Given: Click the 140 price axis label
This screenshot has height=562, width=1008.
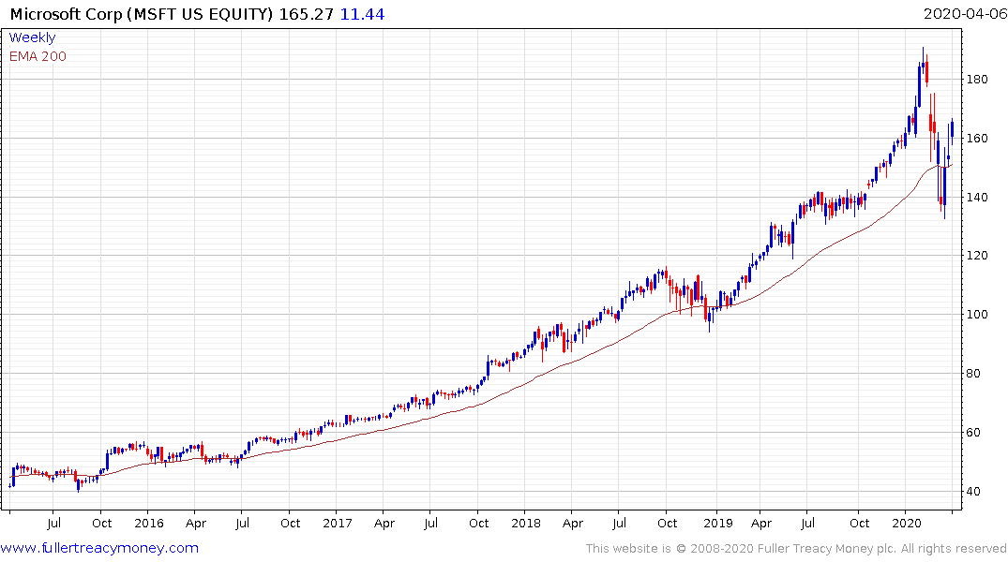Looking at the screenshot, I should (x=977, y=198).
